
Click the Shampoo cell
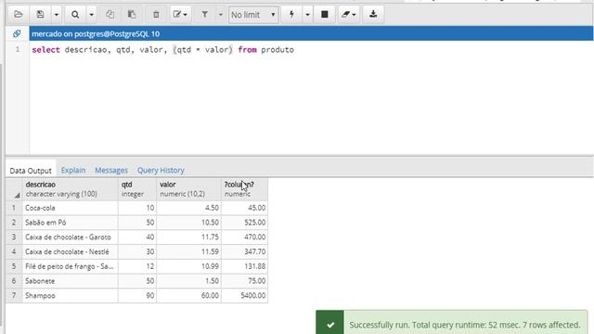[x=71, y=295]
